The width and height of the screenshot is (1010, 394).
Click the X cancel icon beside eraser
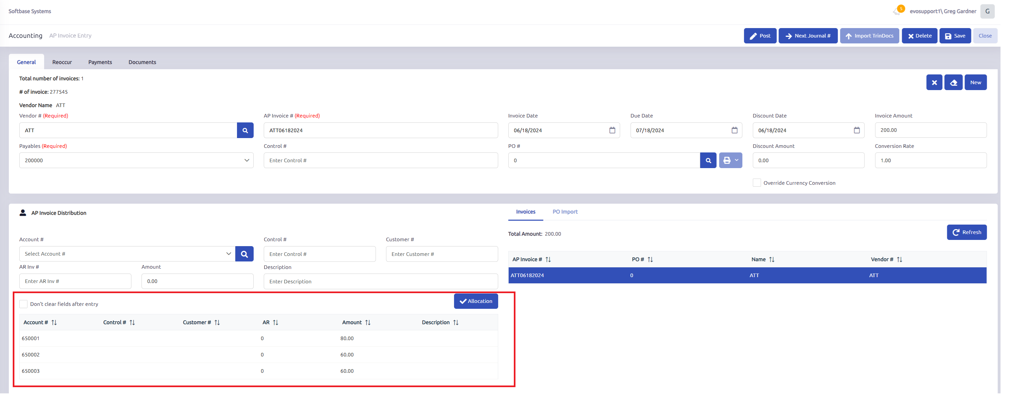(934, 83)
